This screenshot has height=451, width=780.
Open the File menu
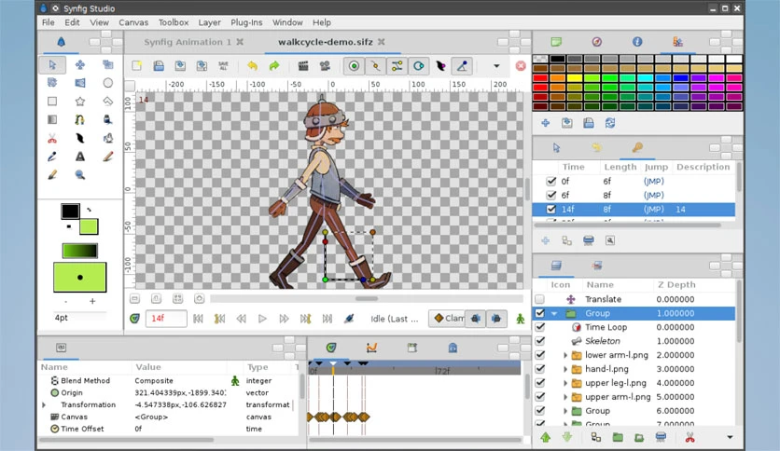[x=49, y=22]
